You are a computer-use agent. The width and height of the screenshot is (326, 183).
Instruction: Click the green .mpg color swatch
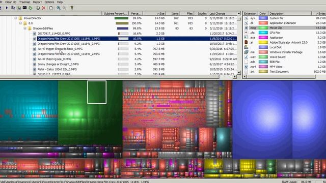coord(263,28)
